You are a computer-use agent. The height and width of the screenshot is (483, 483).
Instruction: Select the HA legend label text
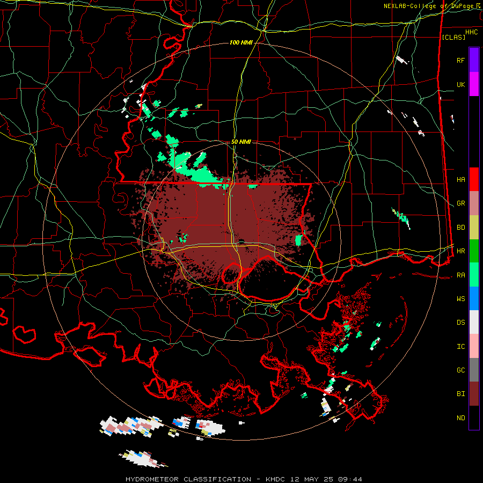coord(460,179)
